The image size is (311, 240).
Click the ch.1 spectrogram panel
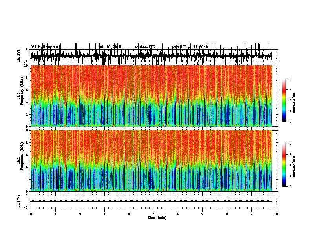154,96
